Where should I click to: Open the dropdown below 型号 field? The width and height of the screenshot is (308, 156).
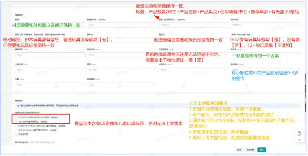50,55
